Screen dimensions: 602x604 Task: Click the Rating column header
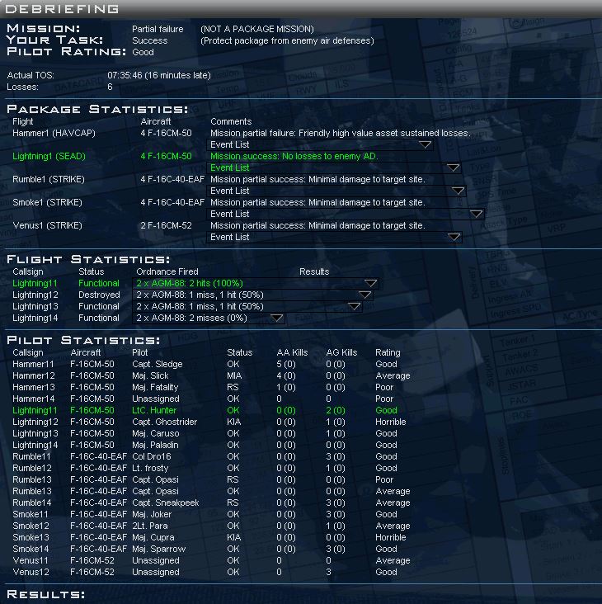click(x=388, y=353)
